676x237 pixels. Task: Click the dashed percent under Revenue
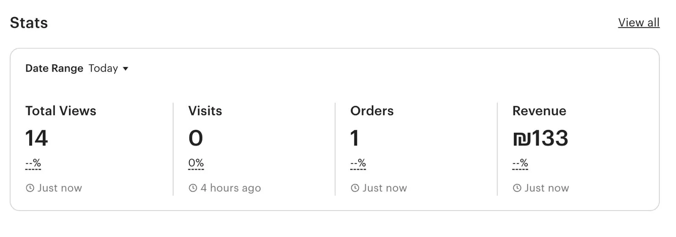(x=520, y=163)
